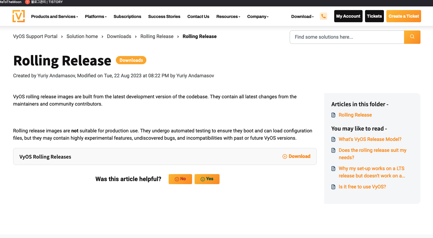Expand the Company menu

pyautogui.click(x=258, y=16)
